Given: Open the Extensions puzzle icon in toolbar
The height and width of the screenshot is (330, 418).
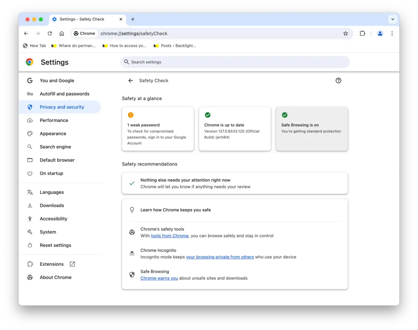Looking at the screenshot, I should 362,34.
